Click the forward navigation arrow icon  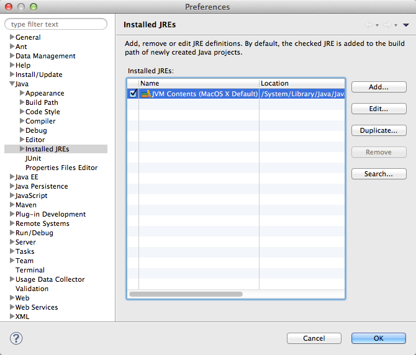pyautogui.click(x=387, y=25)
